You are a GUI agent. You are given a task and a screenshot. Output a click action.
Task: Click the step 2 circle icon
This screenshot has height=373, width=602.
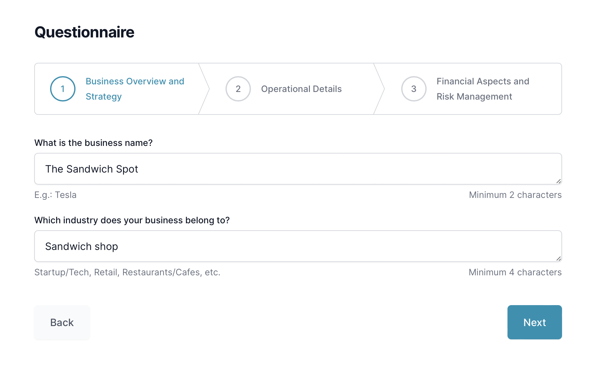pyautogui.click(x=238, y=89)
